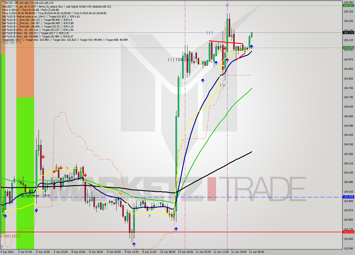
Task: Click blue up arrow below 9 Apr 13:00 low
Action: [x=134, y=244]
